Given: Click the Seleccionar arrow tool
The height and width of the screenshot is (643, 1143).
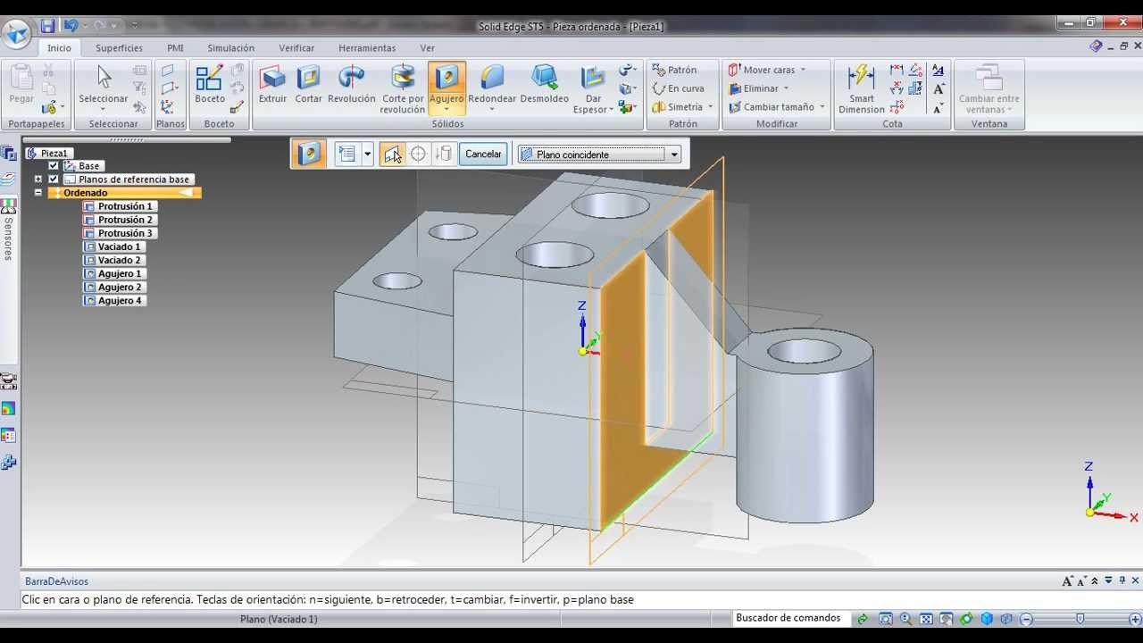Looking at the screenshot, I should [x=103, y=86].
